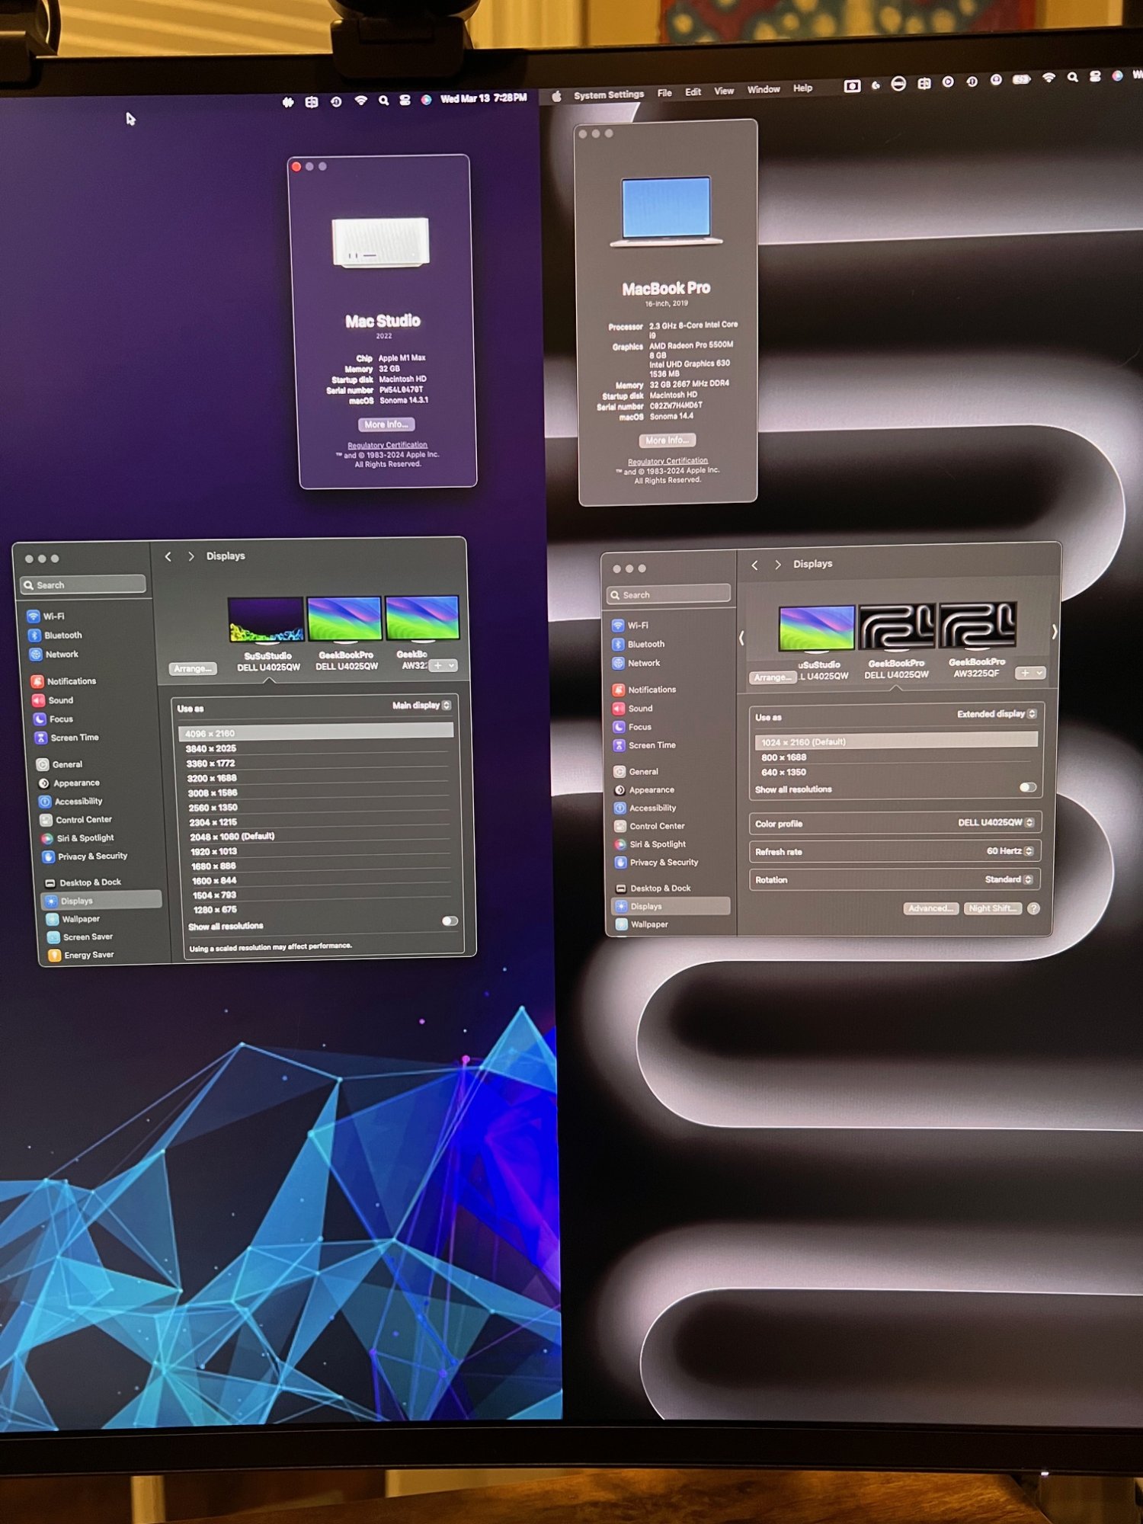Select Wallpaper in the right Displays window sidebar
The width and height of the screenshot is (1143, 1524).
pos(642,924)
